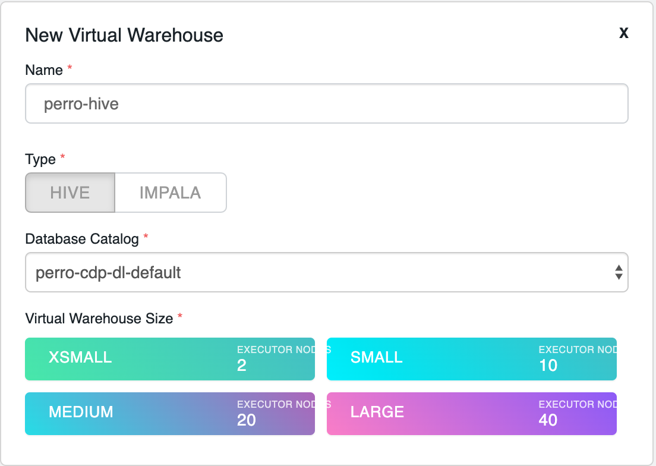Click the New Virtual Warehouse title
Image resolution: width=656 pixels, height=466 pixels.
[x=124, y=35]
